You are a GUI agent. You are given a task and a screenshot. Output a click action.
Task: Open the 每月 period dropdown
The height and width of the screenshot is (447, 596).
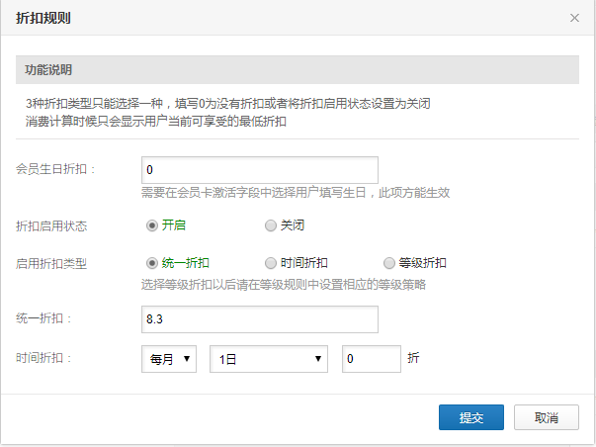[x=169, y=359]
